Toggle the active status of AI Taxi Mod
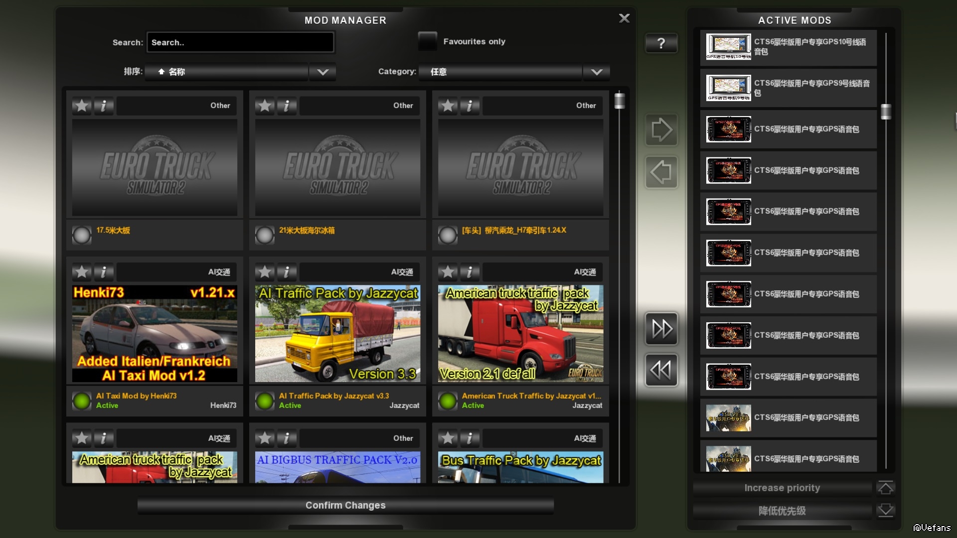This screenshot has width=957, height=538. coord(82,401)
